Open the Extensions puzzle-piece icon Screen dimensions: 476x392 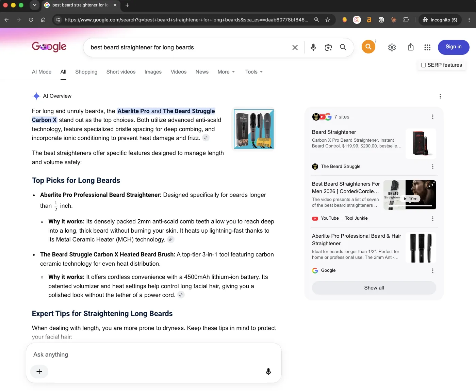click(406, 20)
